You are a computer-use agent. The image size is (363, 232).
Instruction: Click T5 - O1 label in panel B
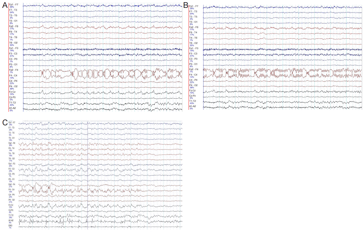(193, 22)
